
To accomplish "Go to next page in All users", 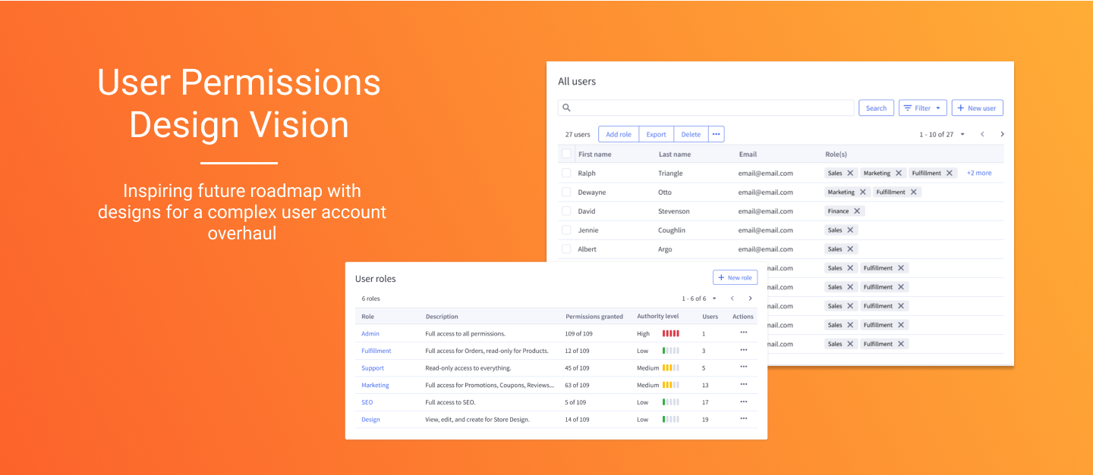I will [x=1002, y=134].
